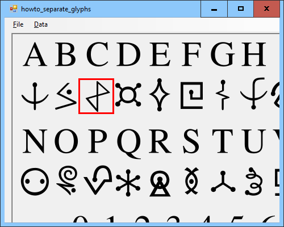The image size is (284, 227).
Task: Click the application icon in the title bar
Action: tap(14, 9)
